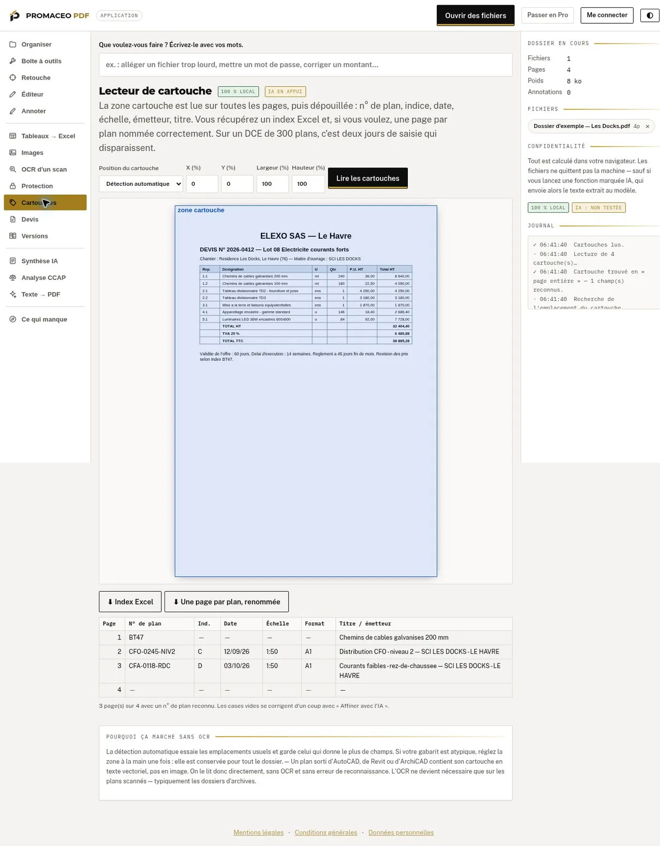Click the Ouvrir des fichiers button
This screenshot has width=660, height=846.
pyautogui.click(x=475, y=15)
